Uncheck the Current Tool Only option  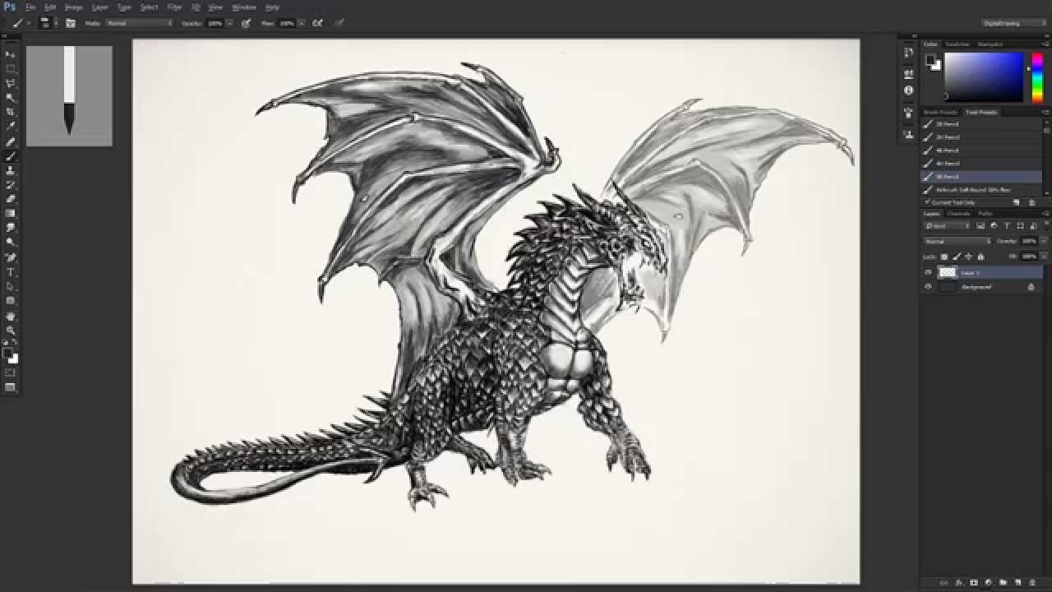coord(930,201)
